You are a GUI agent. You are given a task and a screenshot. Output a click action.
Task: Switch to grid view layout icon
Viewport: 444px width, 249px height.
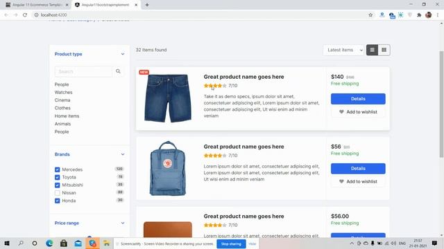click(x=384, y=50)
